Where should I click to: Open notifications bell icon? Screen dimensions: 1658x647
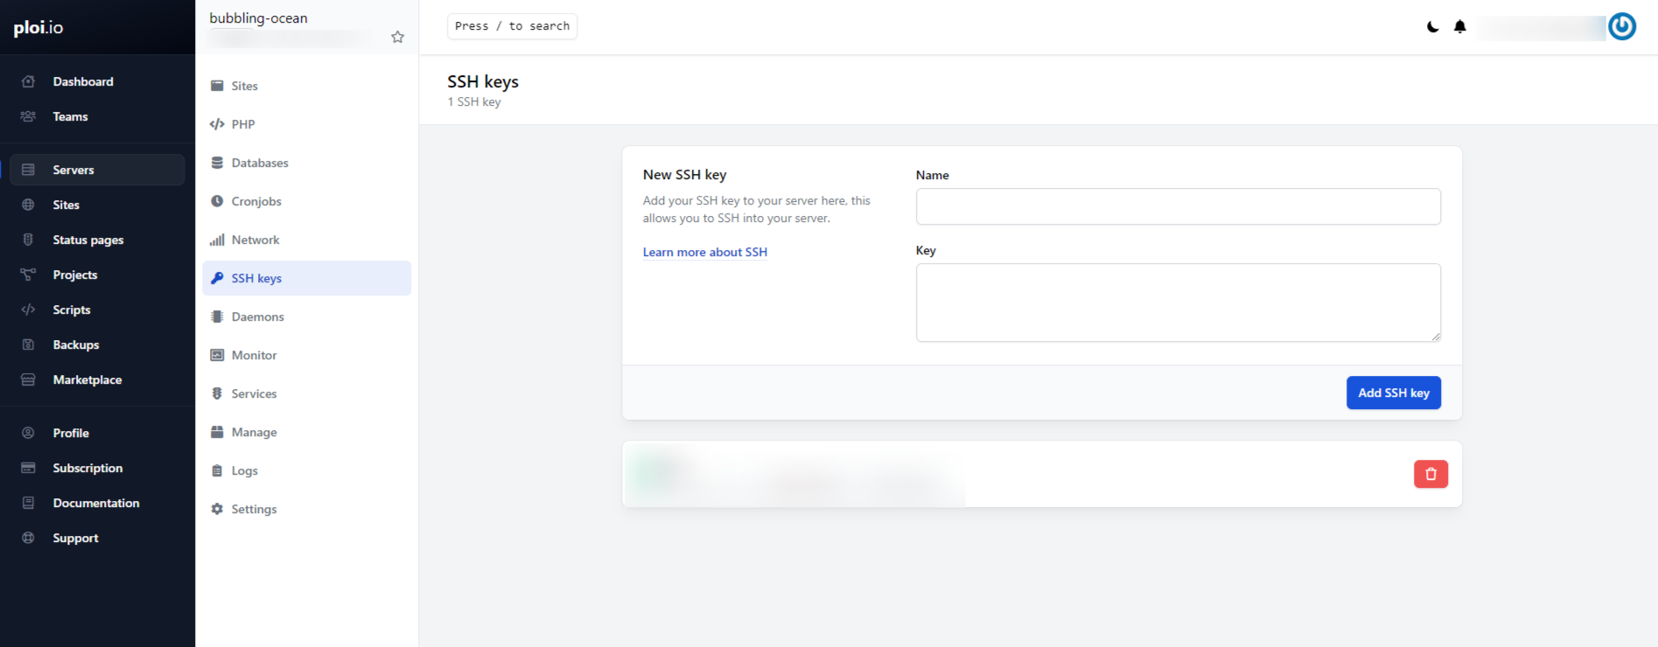coord(1459,27)
